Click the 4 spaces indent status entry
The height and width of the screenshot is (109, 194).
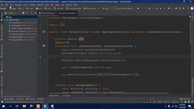click(x=175, y=102)
